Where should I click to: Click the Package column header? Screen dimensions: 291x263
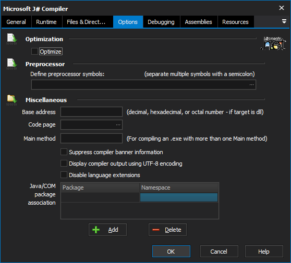[100, 187]
